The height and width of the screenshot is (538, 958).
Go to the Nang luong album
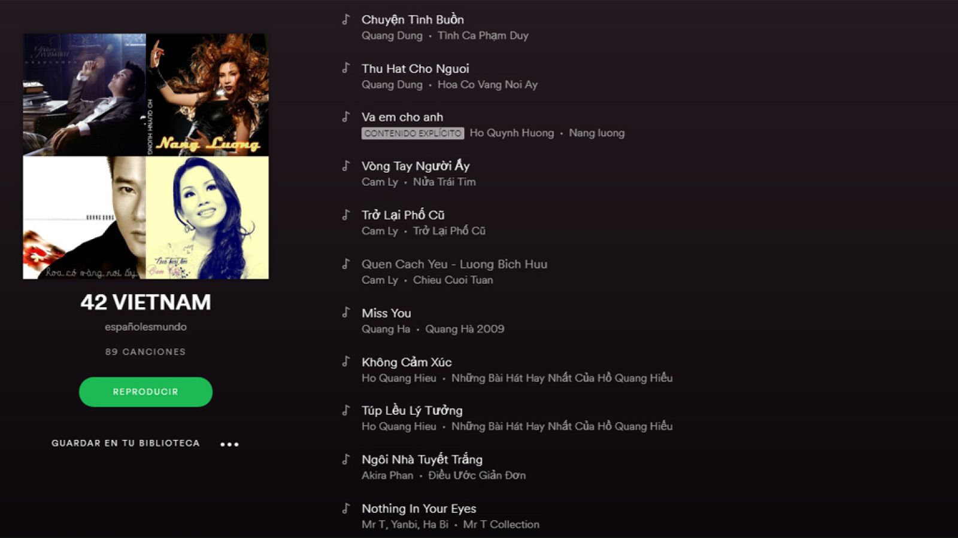pos(596,133)
